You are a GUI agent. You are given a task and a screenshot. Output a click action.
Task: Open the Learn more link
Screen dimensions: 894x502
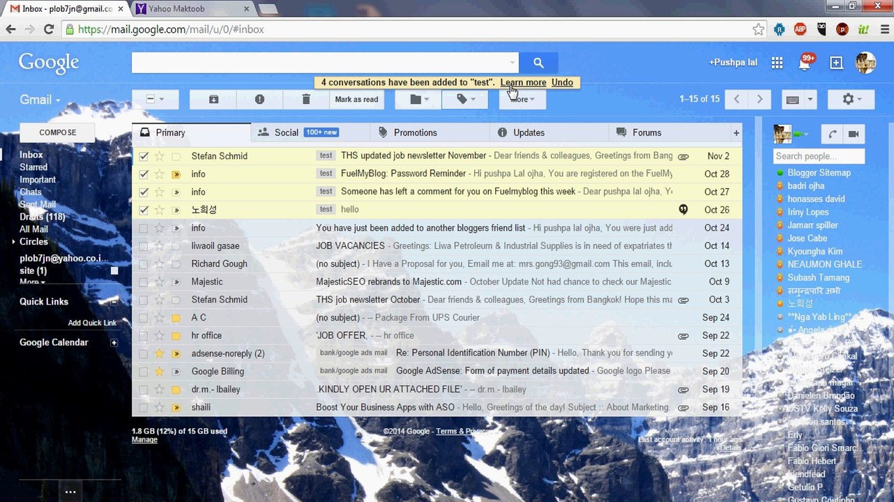(x=523, y=82)
